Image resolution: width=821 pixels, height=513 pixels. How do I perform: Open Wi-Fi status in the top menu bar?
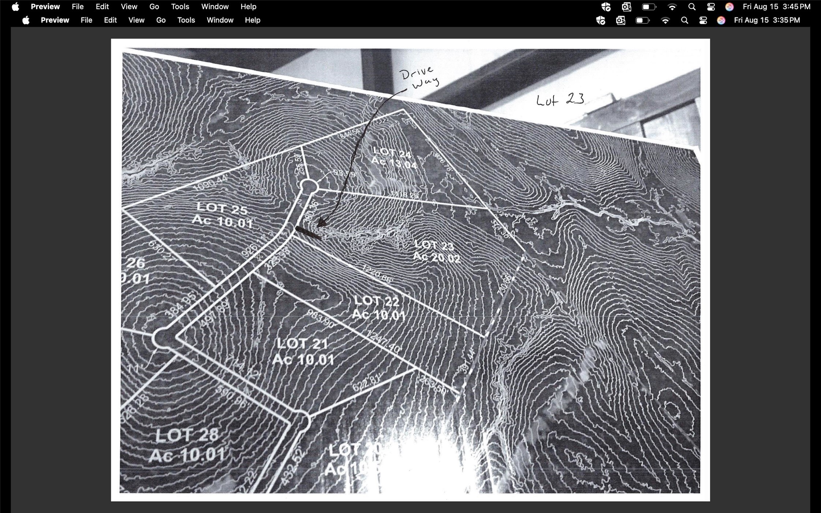pyautogui.click(x=672, y=7)
